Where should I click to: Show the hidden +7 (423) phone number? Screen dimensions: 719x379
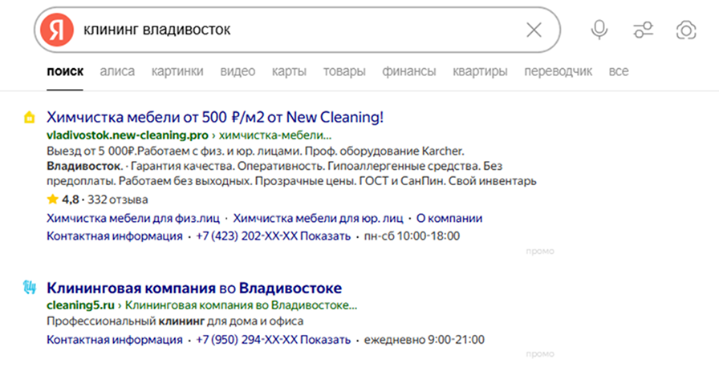click(329, 236)
